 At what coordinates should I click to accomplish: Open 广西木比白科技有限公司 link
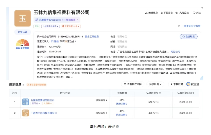[44, 113]
